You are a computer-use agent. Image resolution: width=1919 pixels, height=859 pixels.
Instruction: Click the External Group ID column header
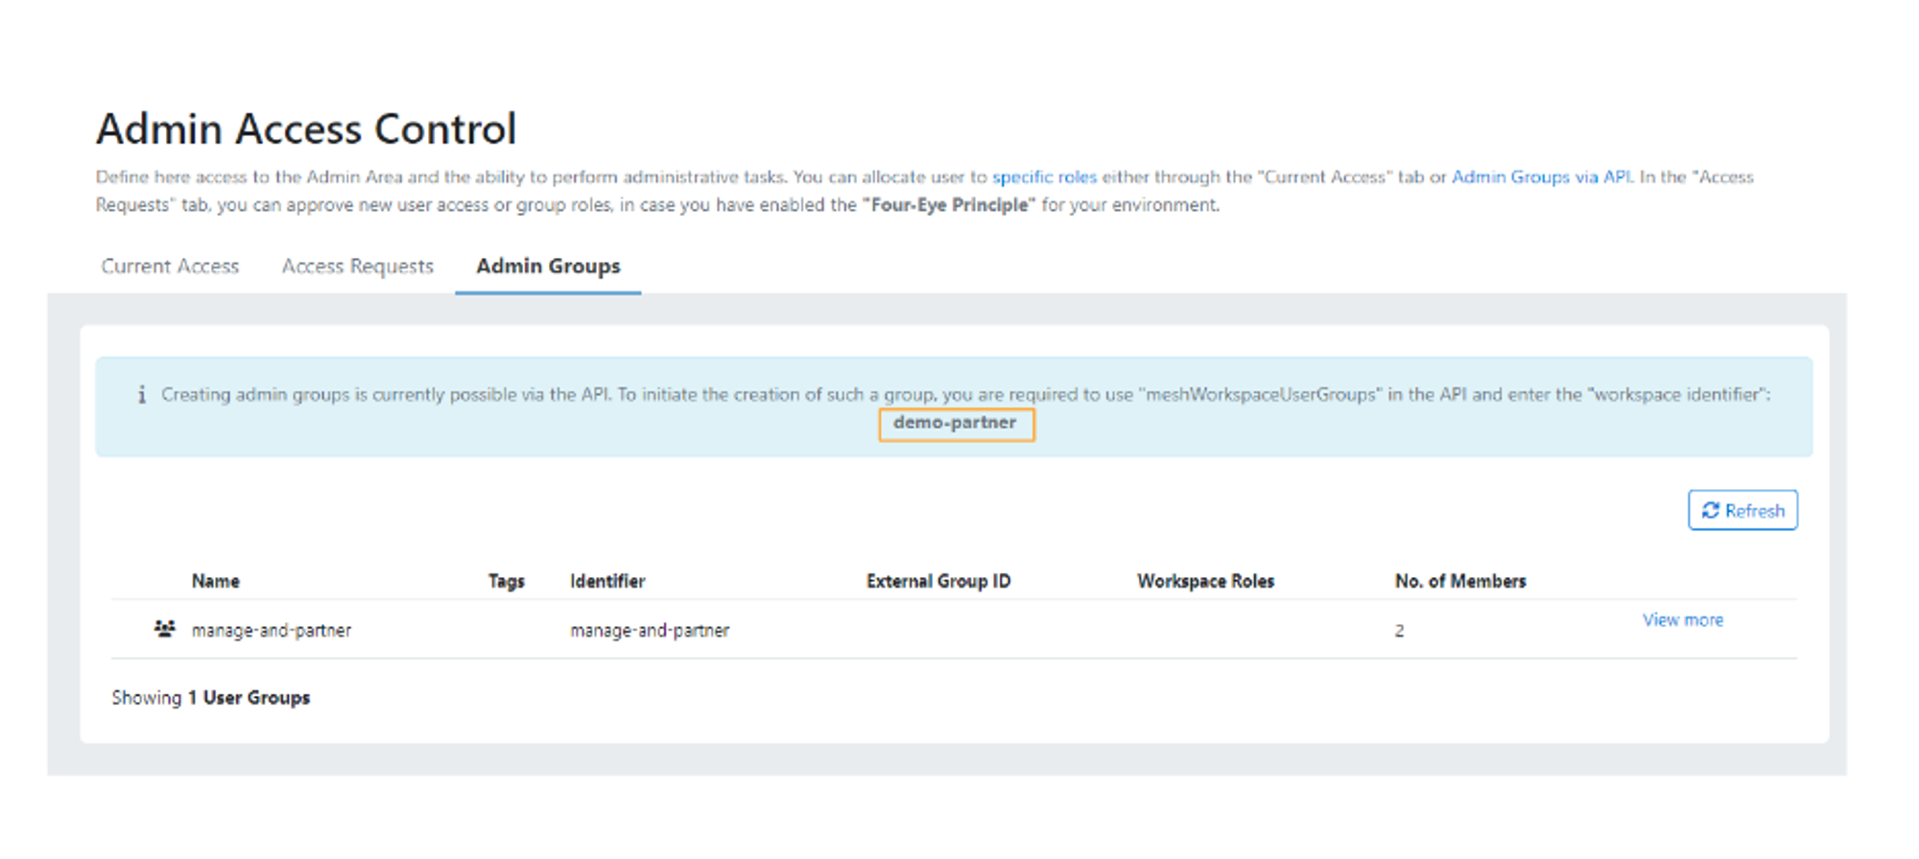click(x=938, y=581)
